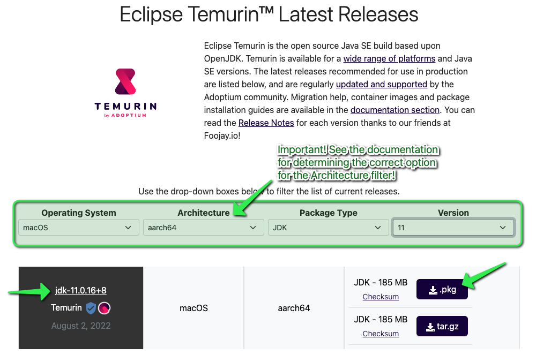Expand the Version dropdown showing 11
The height and width of the screenshot is (362, 536).
[453, 228]
